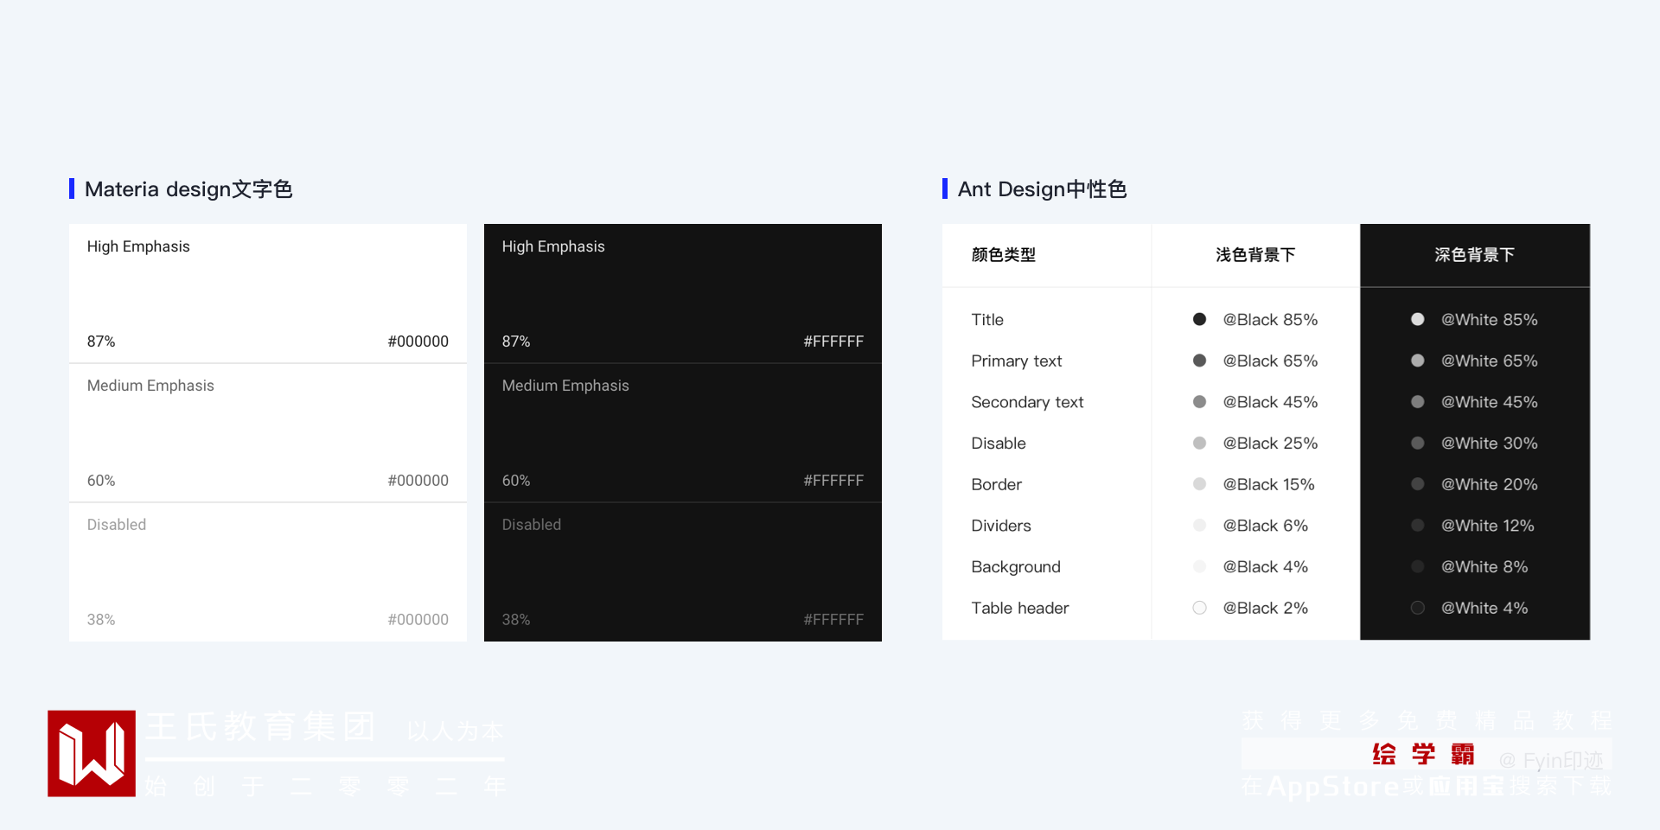
Task: Click the "38%" value in the dark card
Action: pyautogui.click(x=516, y=620)
